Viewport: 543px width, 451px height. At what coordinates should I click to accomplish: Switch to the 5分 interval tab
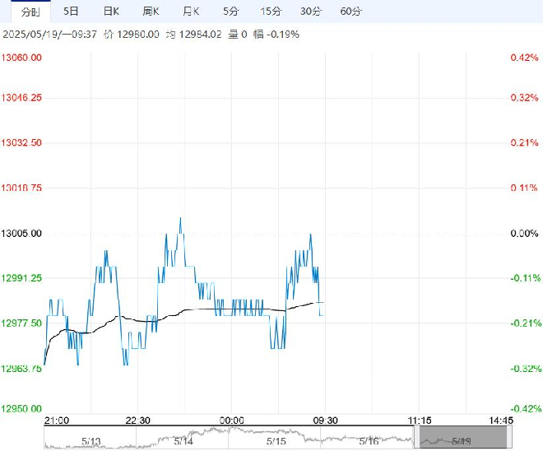(x=230, y=12)
